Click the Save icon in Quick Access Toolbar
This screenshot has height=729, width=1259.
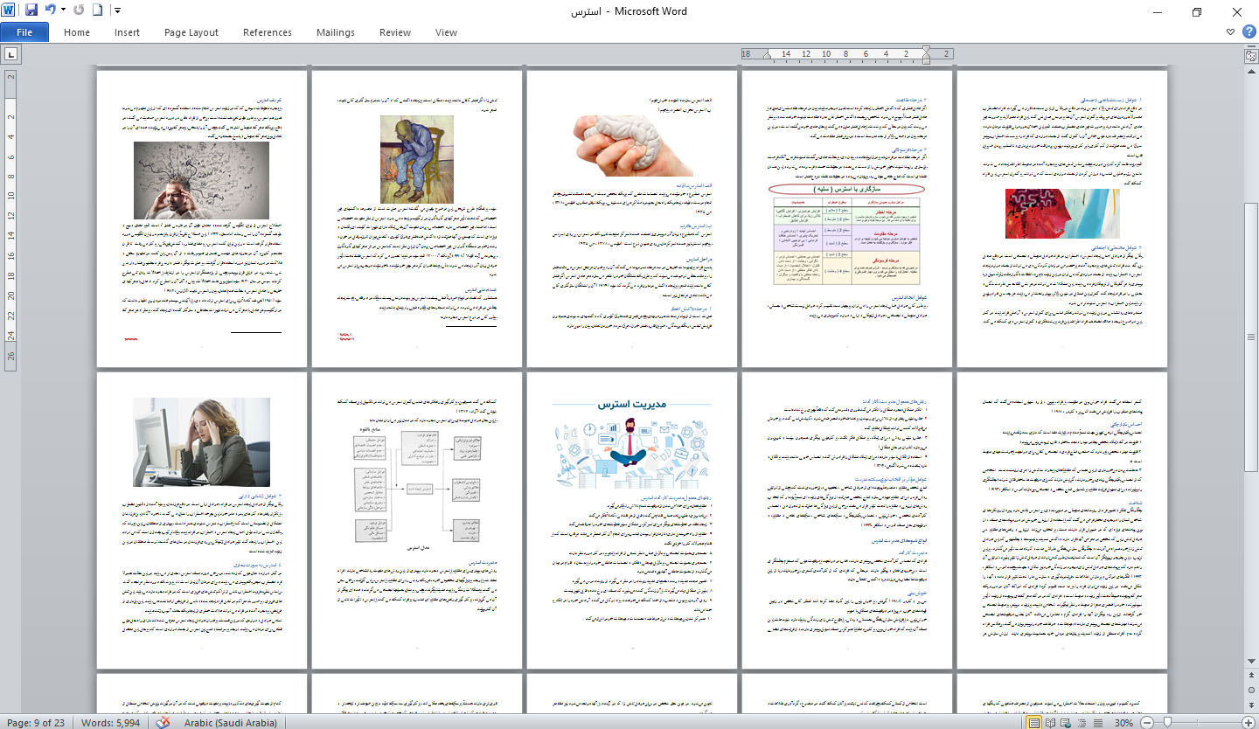(x=31, y=10)
